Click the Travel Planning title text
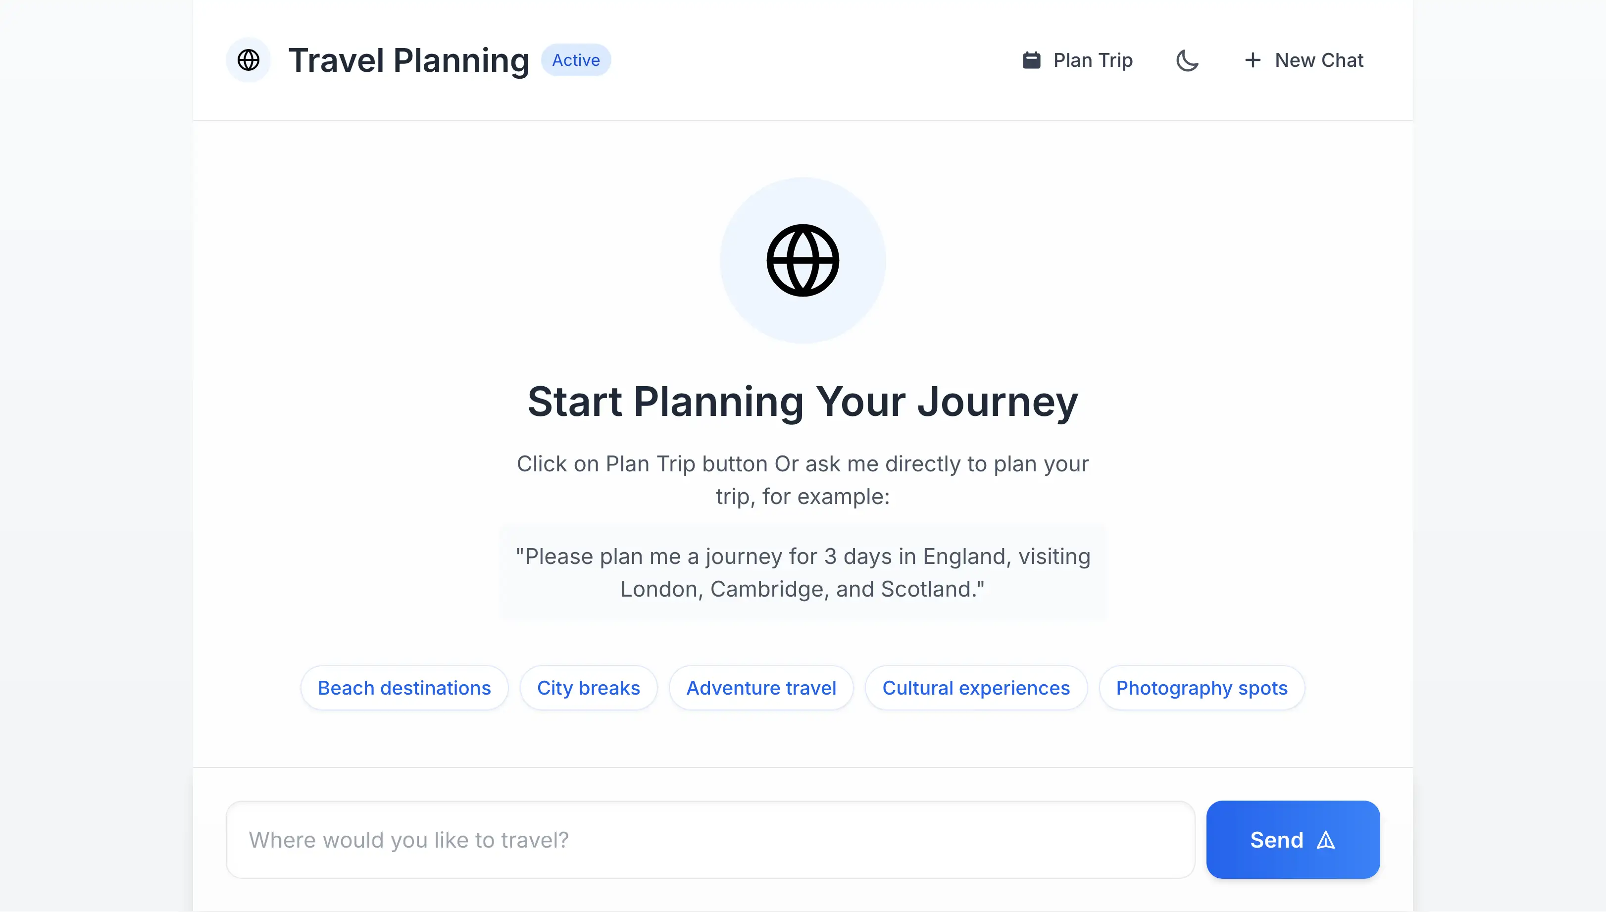This screenshot has width=1606, height=912. (x=408, y=60)
